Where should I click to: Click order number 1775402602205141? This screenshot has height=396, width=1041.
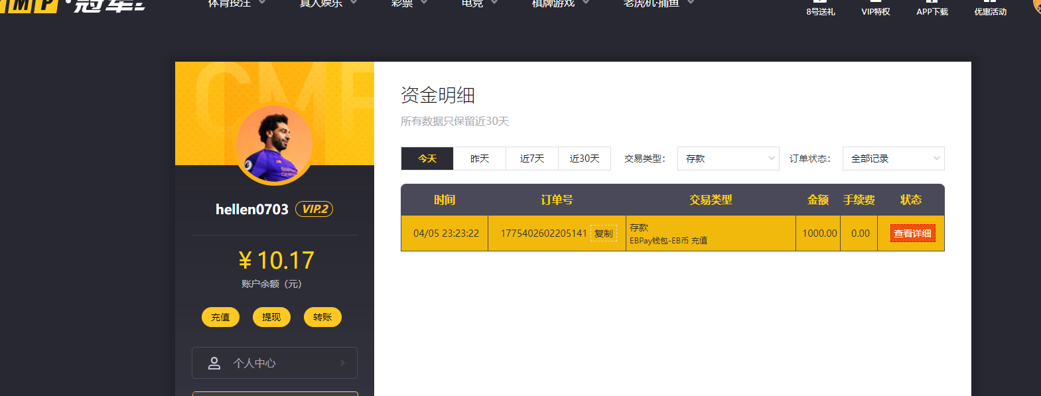tap(543, 233)
